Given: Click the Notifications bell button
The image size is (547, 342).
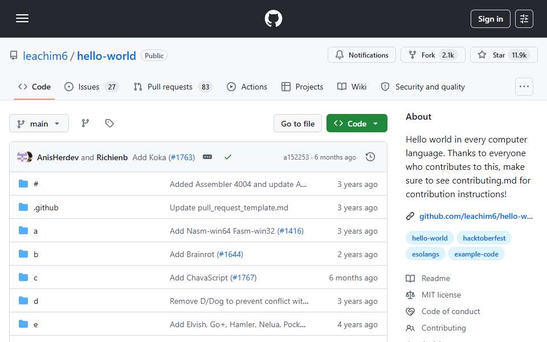Looking at the screenshot, I should point(361,55).
